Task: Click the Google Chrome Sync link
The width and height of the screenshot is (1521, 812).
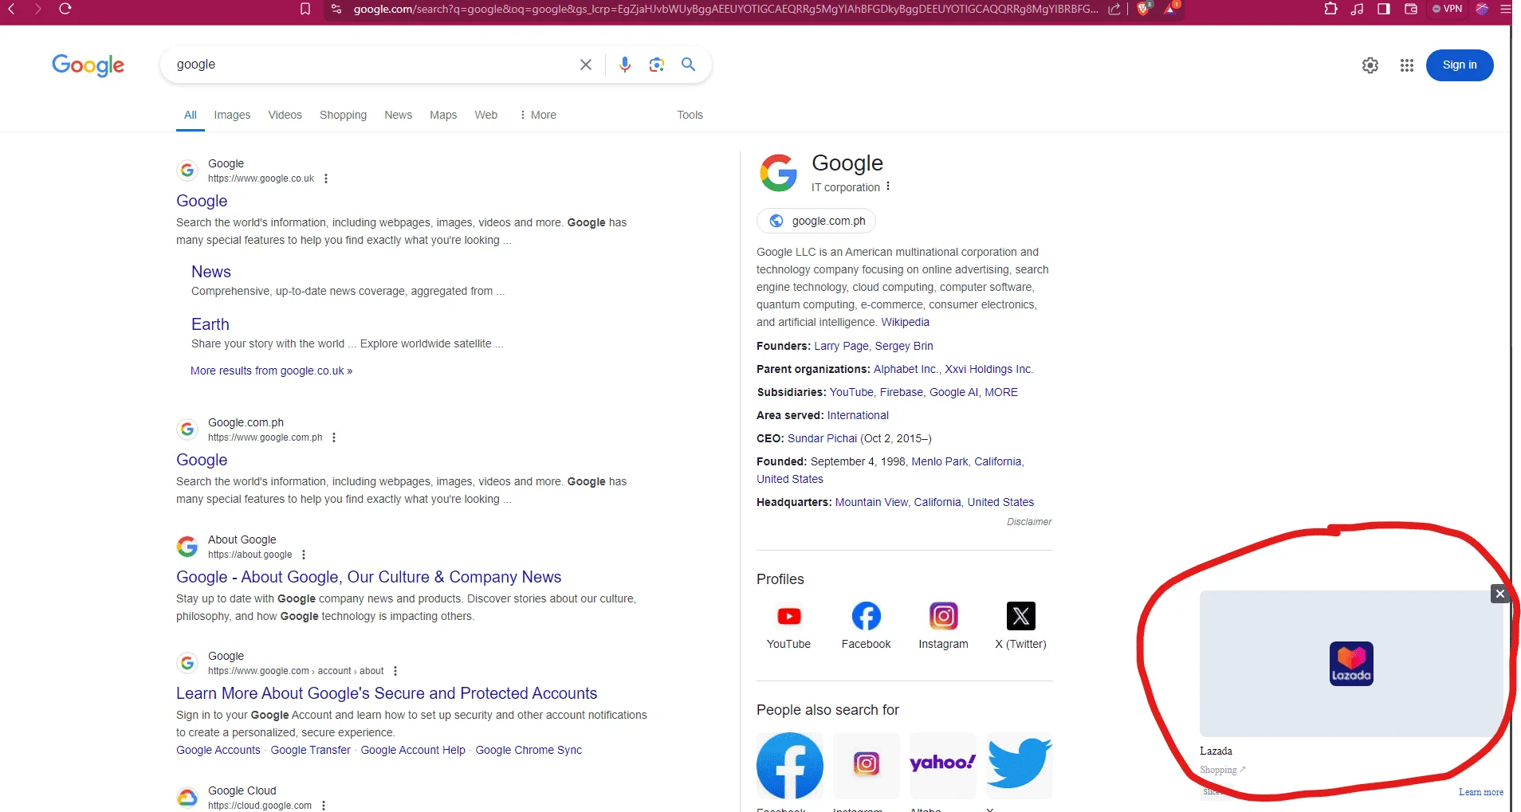Action: coord(529,750)
